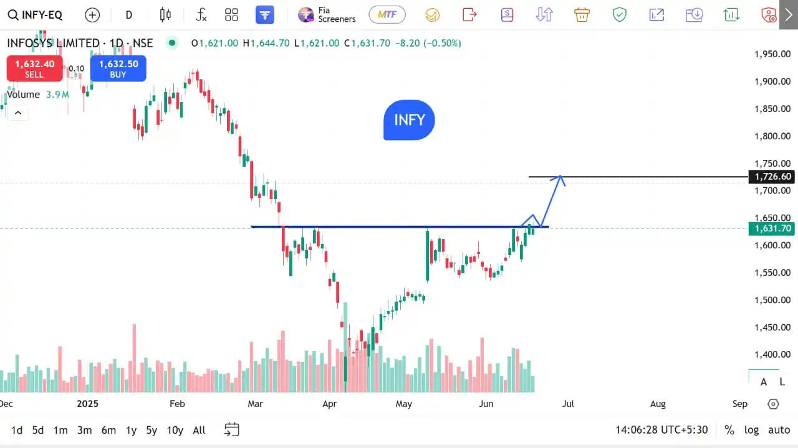Viewport: 798px width, 448px height.
Task: Toggle the log scale
Action: [x=752, y=430]
